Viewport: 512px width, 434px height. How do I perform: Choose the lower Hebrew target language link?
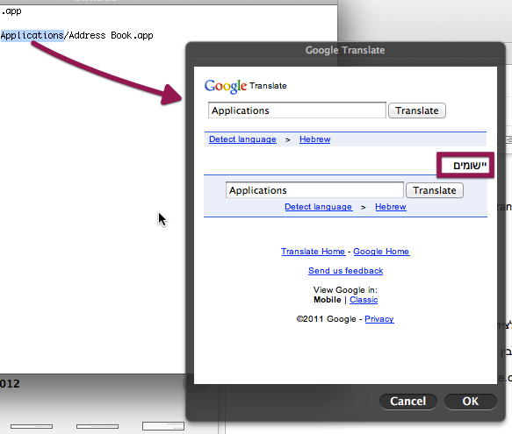pos(391,207)
